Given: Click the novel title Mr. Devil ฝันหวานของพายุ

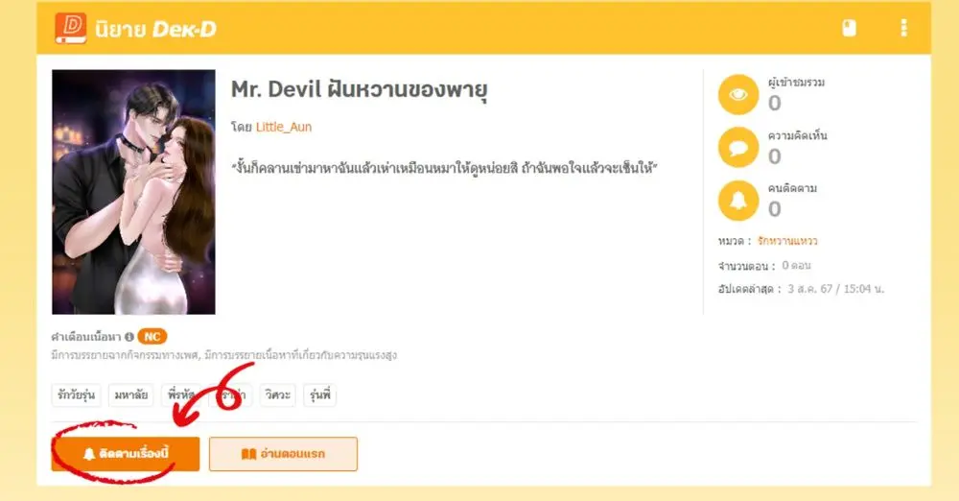Looking at the screenshot, I should coord(359,90).
